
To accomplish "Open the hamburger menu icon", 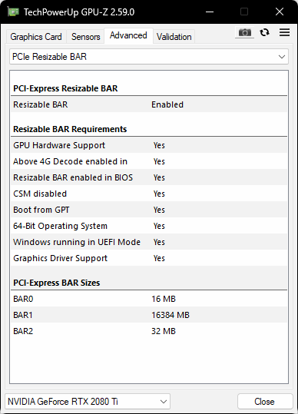I will coord(284,32).
